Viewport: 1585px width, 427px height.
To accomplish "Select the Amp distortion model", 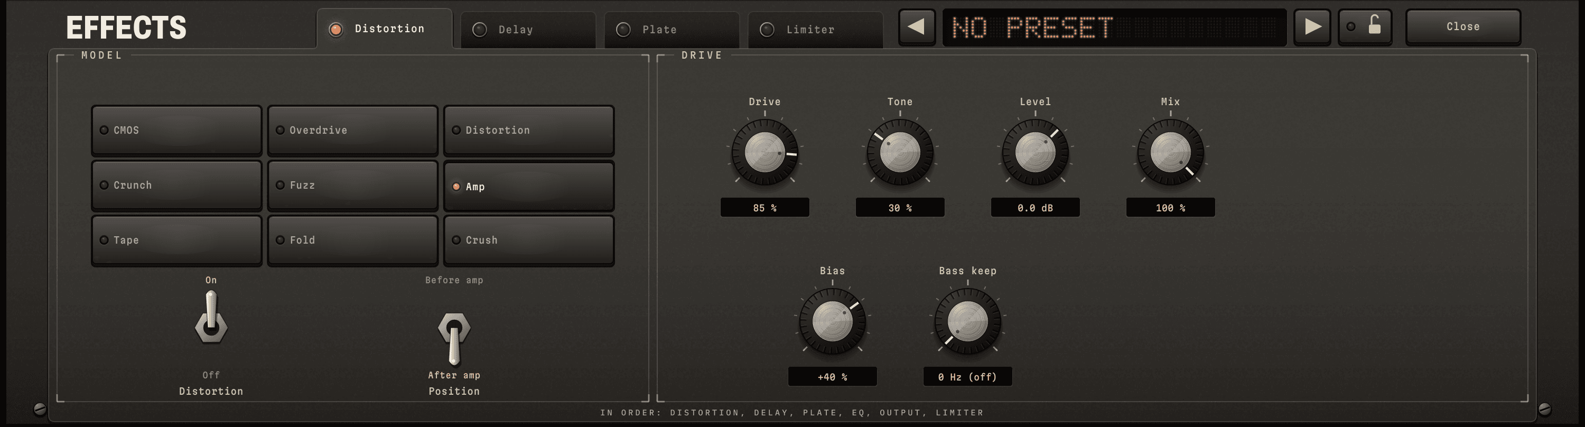I will coord(528,186).
